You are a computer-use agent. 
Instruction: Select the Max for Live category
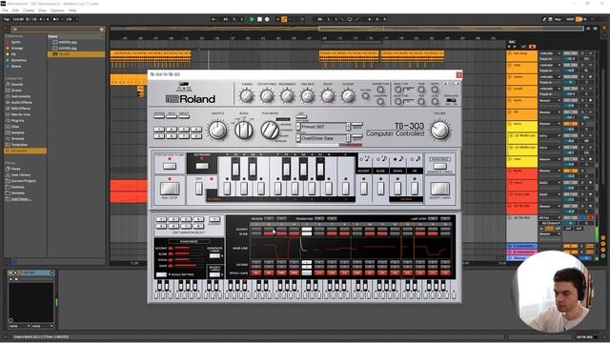point(21,114)
